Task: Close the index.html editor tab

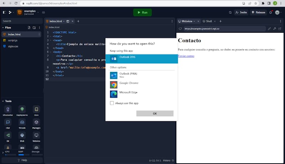Action: pyautogui.click(x=73, y=21)
